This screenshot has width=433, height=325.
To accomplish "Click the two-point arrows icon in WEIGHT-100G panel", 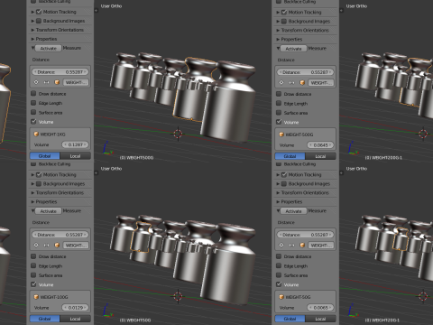I will click(x=46, y=245).
